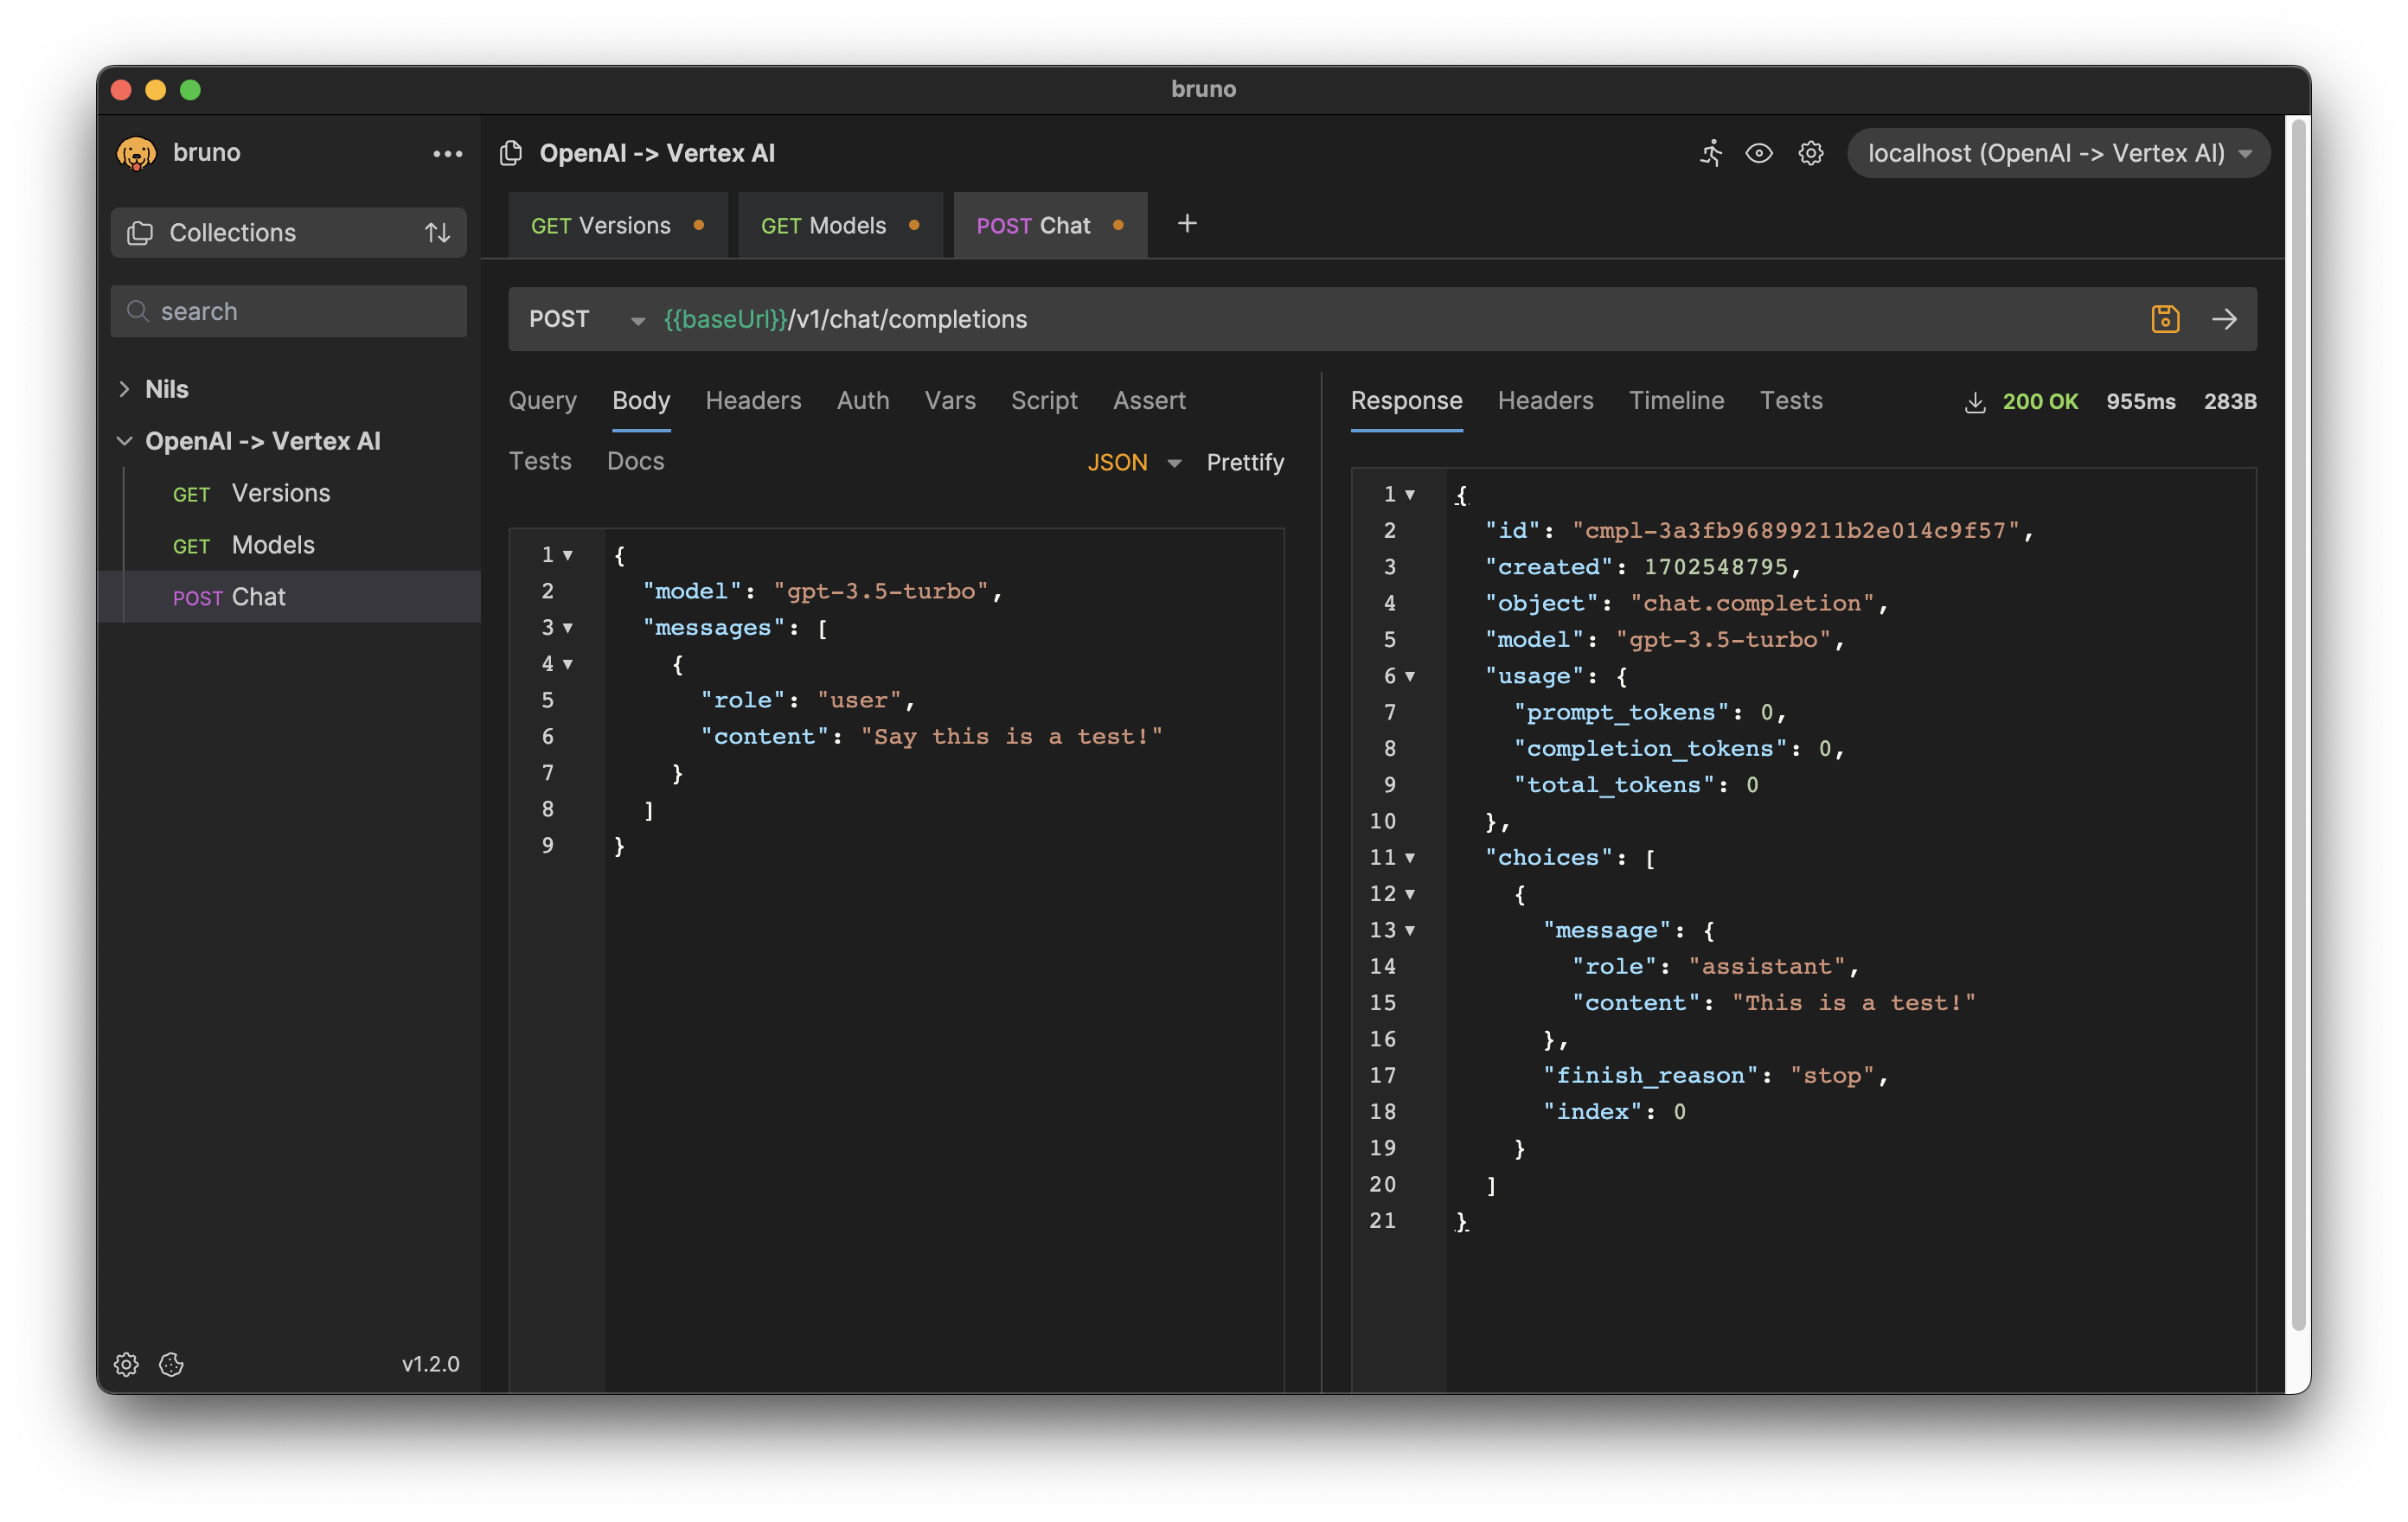
Task: Click the cookies icon at sidebar bottom
Action: [x=171, y=1364]
